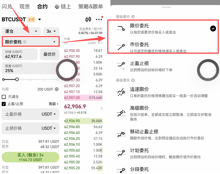Screen dimensions: 220x174
Task: Open the three-dot more options menu
Action: [99, 19]
